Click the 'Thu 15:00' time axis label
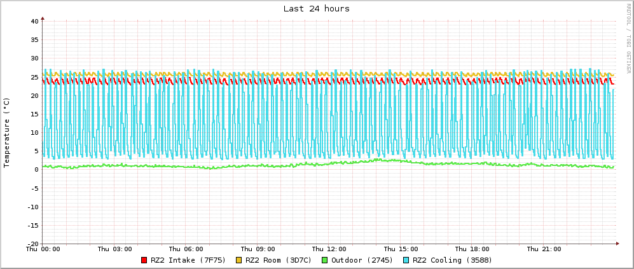This screenshot has width=634, height=269. [401, 249]
